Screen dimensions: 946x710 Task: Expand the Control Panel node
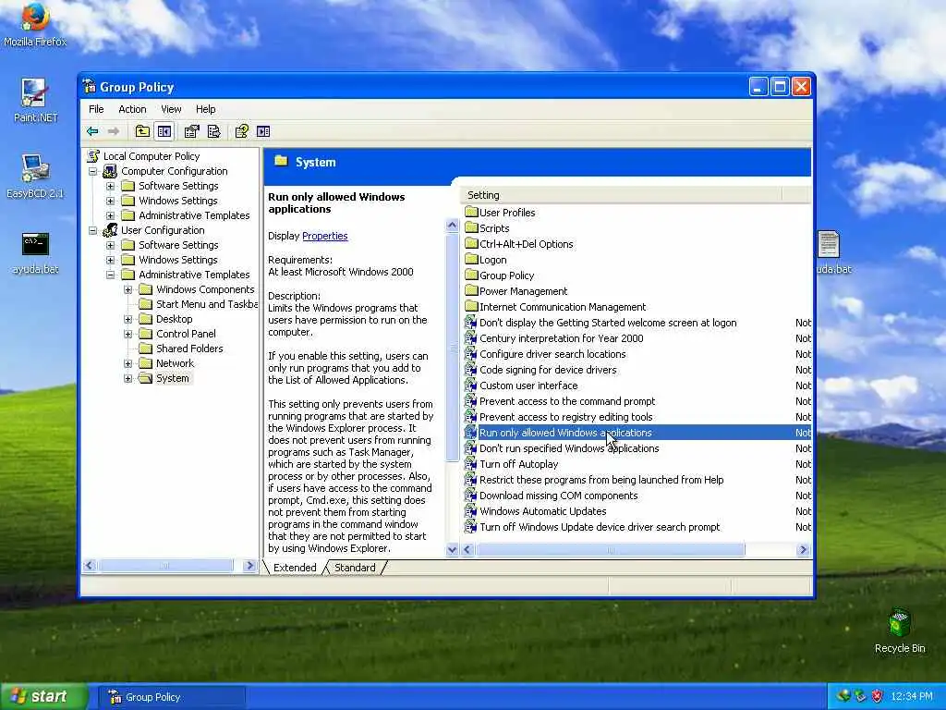coord(127,334)
